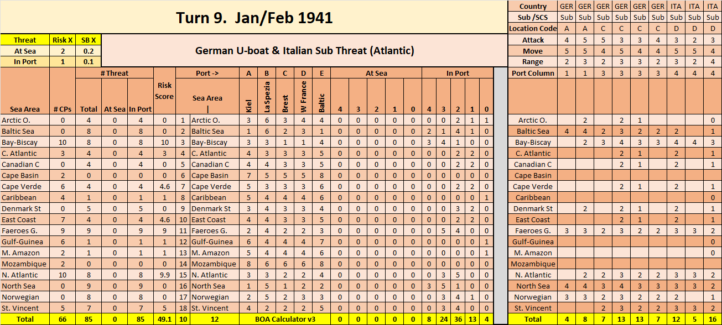Click the N. Atlantic risk score 9.9
The height and width of the screenshot is (325, 722).
(x=164, y=275)
